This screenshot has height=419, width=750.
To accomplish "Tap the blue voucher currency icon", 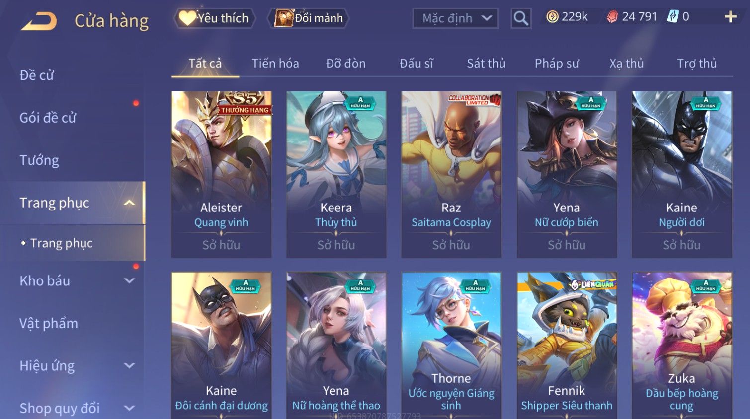I will 673,17.
